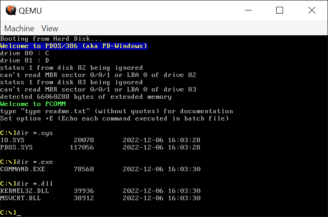The width and height of the screenshot is (328, 217).
Task: Click the QEMU application icon in title bar
Action: pos(10,10)
